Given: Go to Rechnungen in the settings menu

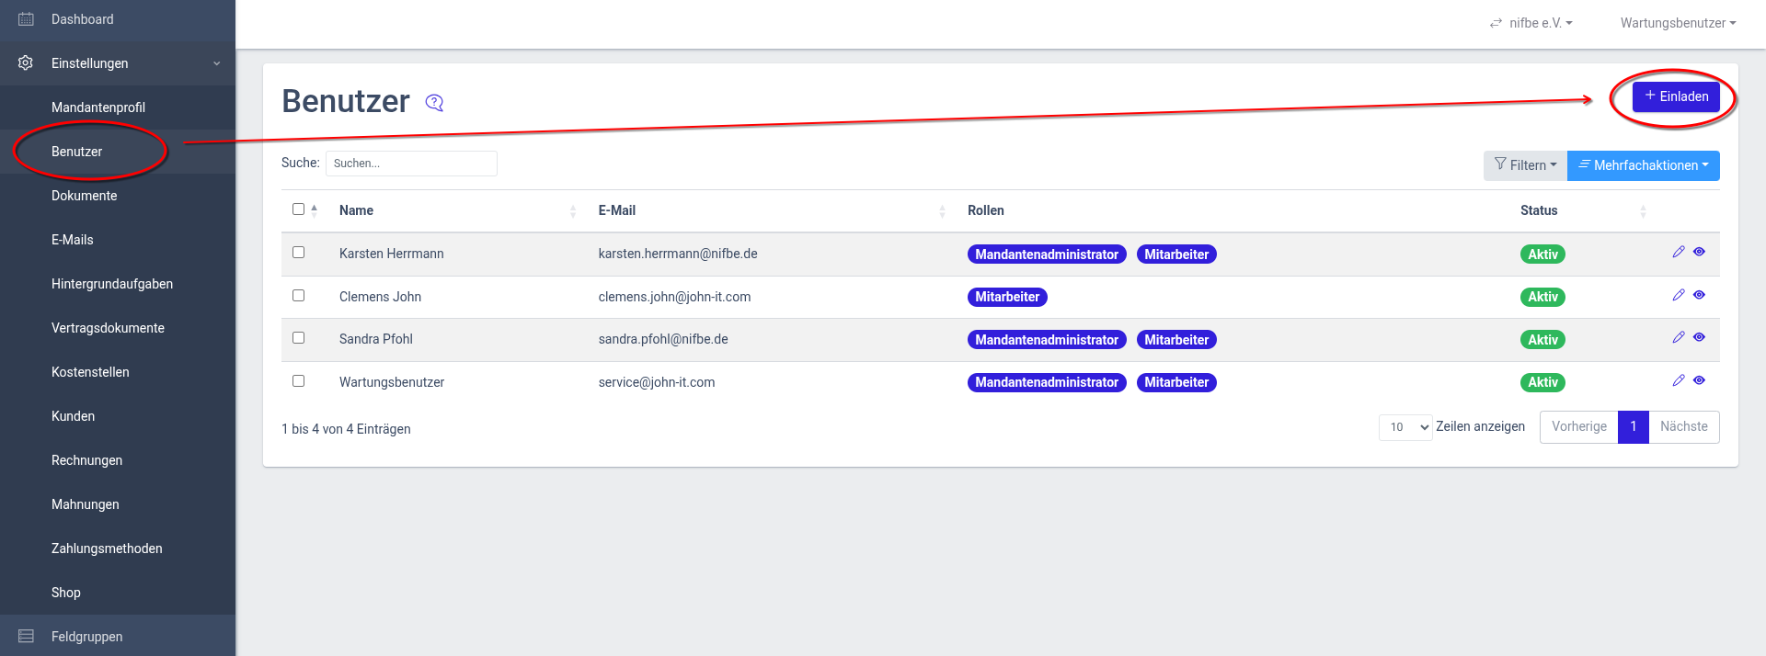Looking at the screenshot, I should 86,460.
